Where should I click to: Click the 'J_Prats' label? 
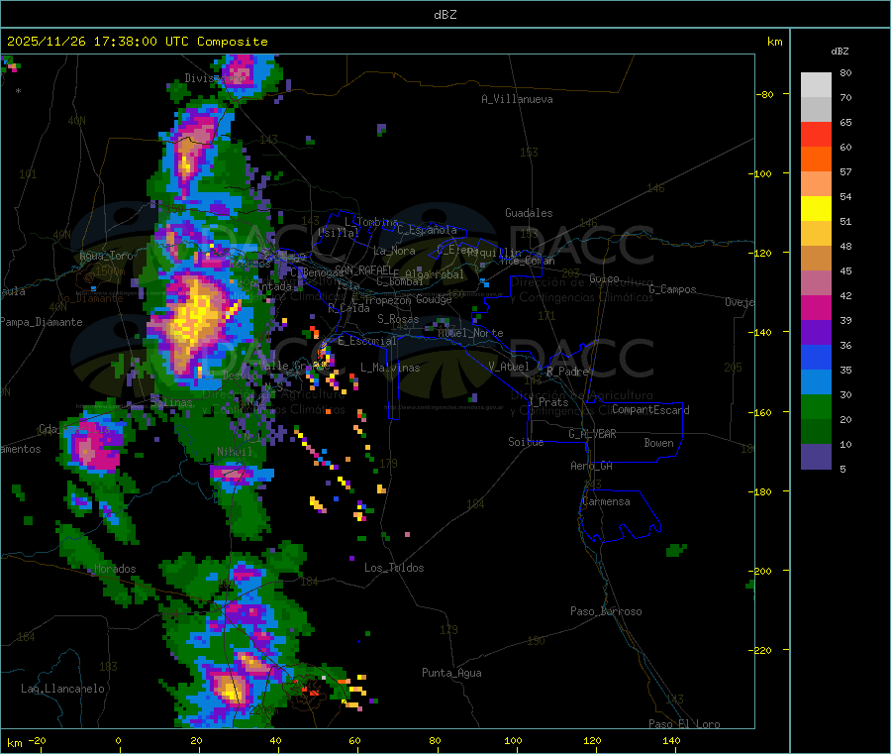[548, 401]
